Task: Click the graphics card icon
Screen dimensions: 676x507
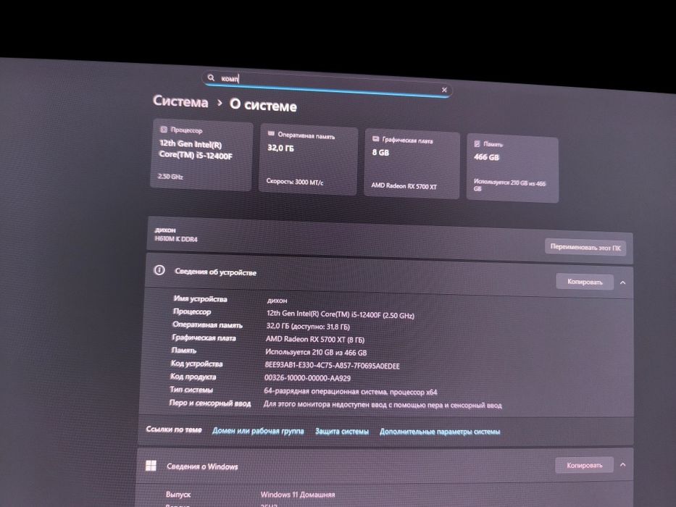Action: [375, 138]
